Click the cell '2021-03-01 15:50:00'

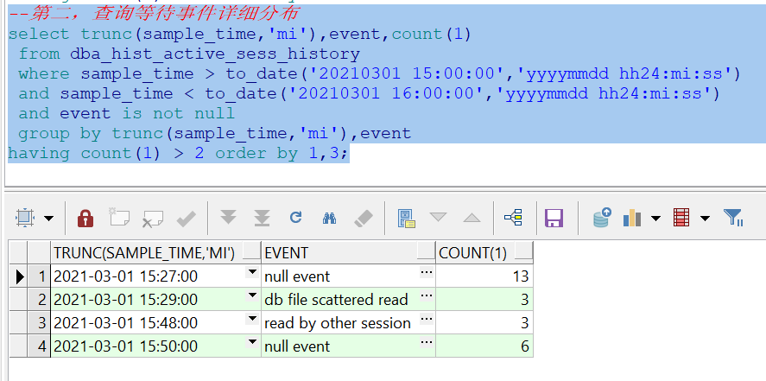click(x=155, y=346)
